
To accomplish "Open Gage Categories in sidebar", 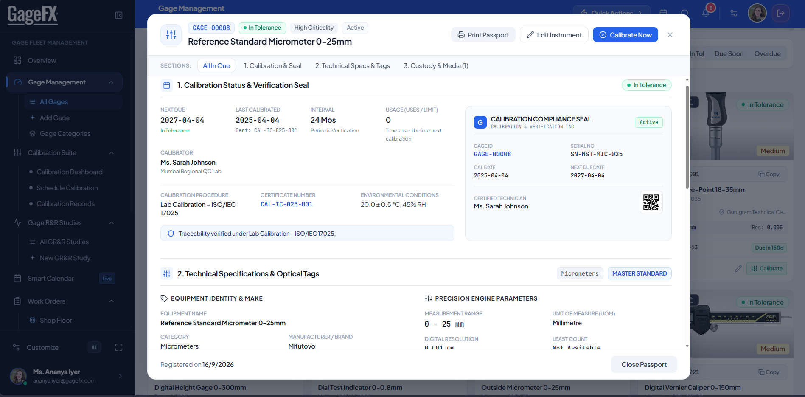I will point(65,134).
